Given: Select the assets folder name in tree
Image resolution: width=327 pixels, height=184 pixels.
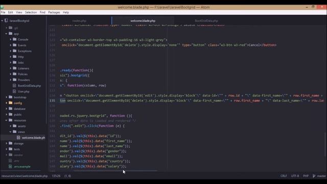Looking at the screenshot, I should (21, 126).
